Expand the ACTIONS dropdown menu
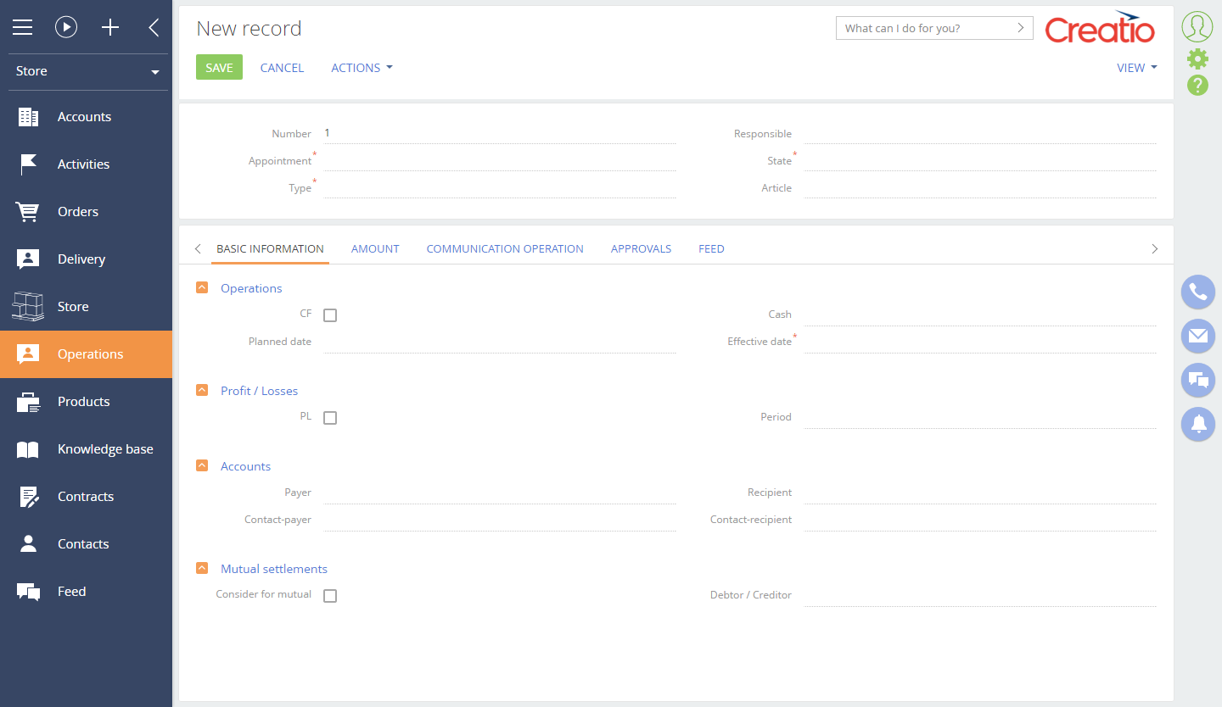 click(x=362, y=68)
